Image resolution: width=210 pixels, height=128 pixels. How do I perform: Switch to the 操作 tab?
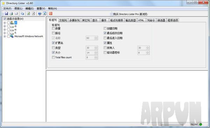104,20
